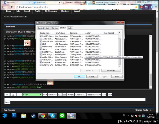
Task: Click the blue start-area taskbar icon
Action: coord(5,116)
